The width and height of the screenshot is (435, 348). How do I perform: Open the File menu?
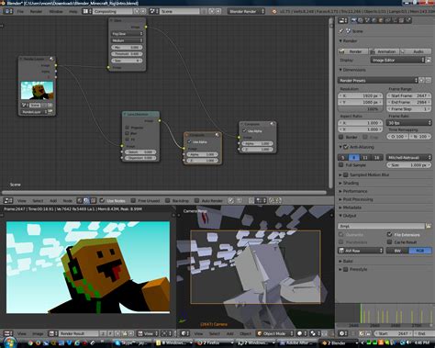20,11
